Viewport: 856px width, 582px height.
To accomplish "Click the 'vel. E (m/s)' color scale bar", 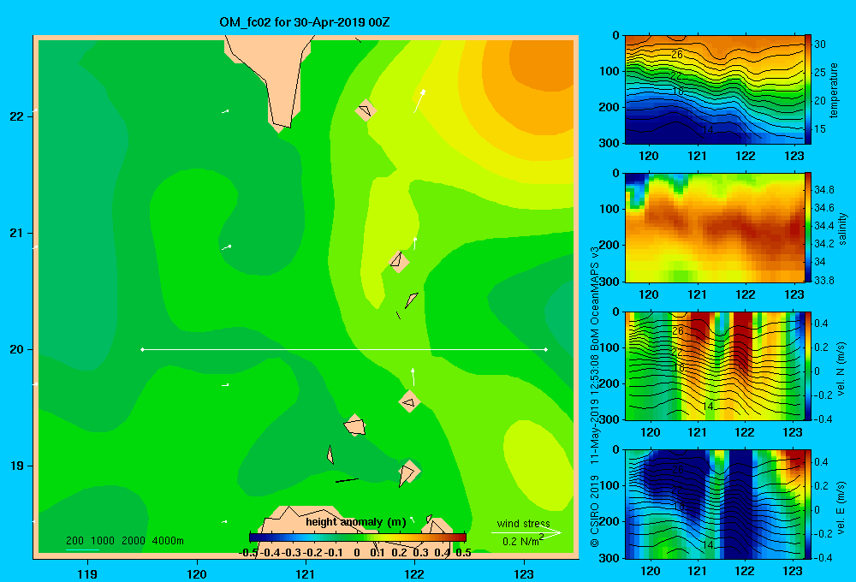I will tap(808, 504).
